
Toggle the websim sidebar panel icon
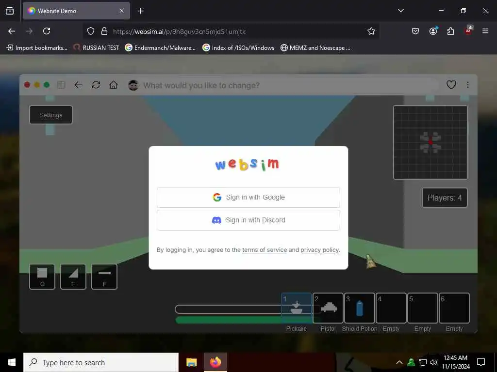pyautogui.click(x=61, y=85)
